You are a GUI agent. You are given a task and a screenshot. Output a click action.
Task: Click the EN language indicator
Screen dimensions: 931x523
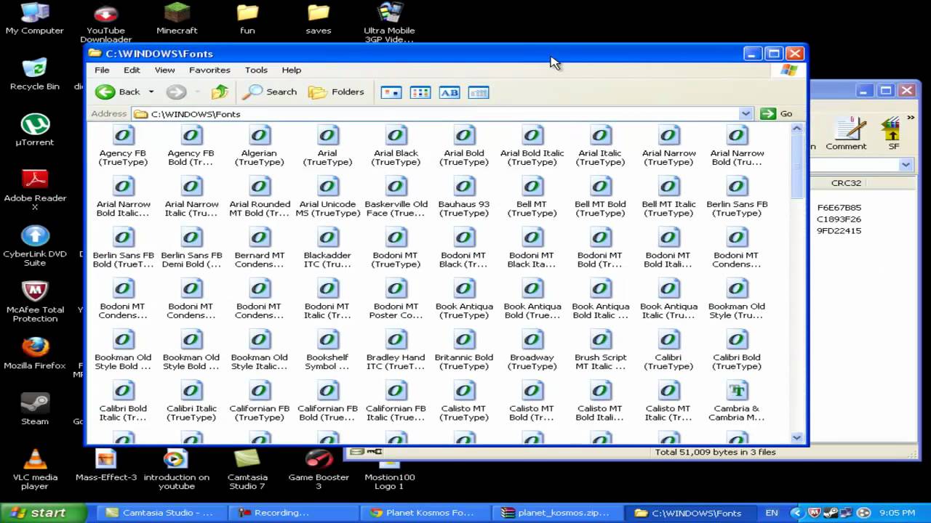(x=772, y=513)
